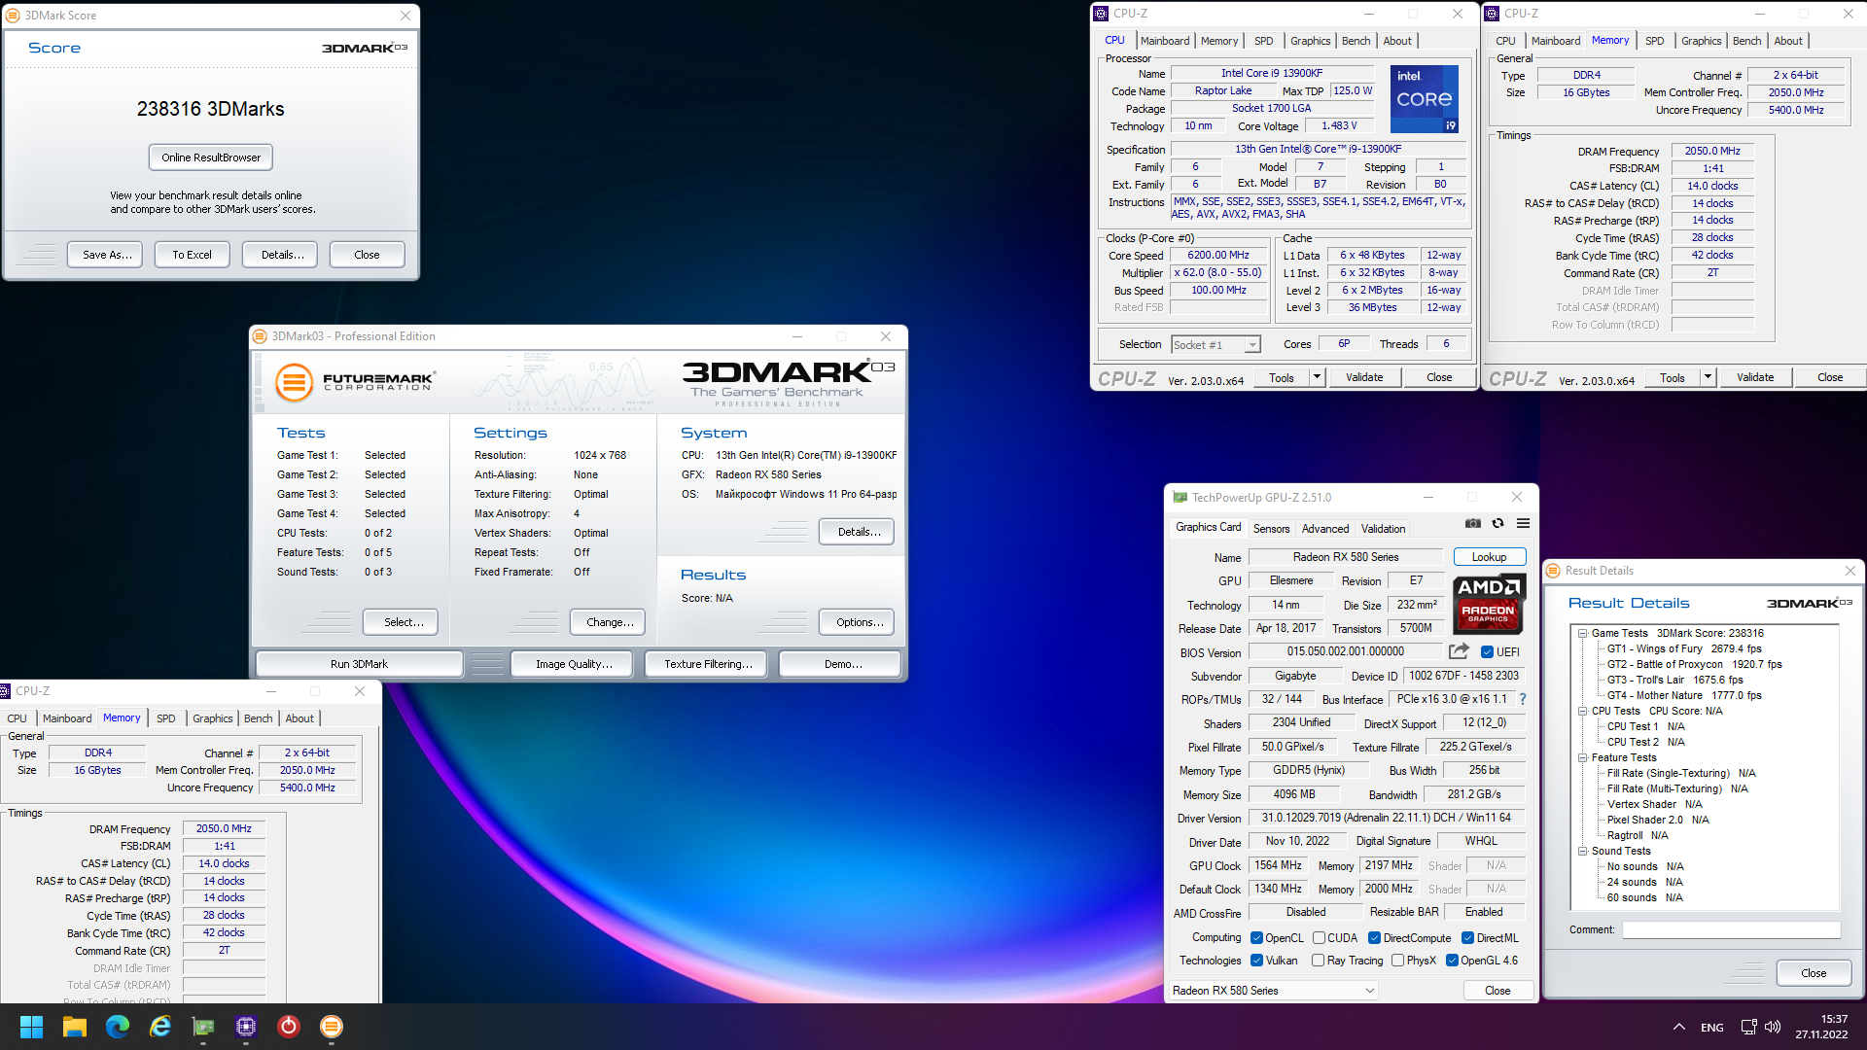Open the network icon in the system tray
This screenshot has width=1867, height=1050.
pos(1748,1027)
